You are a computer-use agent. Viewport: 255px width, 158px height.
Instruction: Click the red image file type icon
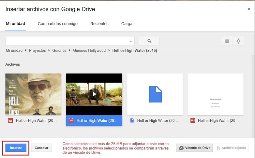(x=10, y=121)
